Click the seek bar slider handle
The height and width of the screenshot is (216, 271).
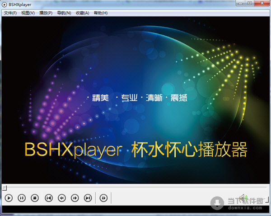5,188
